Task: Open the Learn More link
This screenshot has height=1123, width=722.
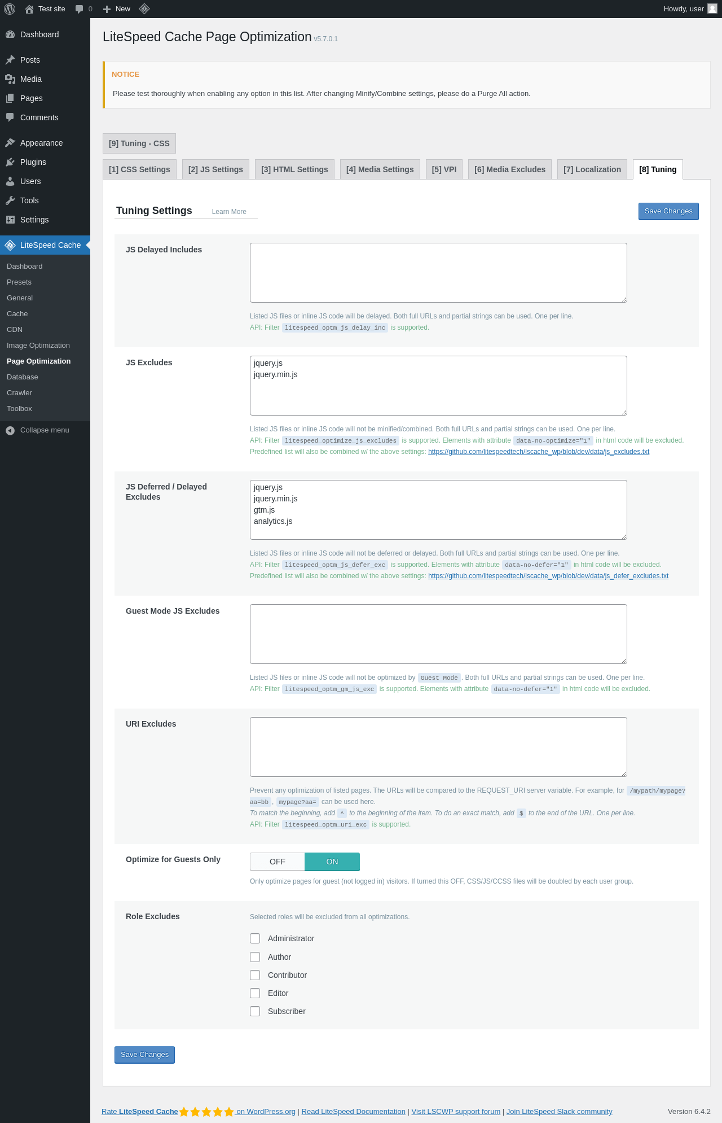Action: 229,212
